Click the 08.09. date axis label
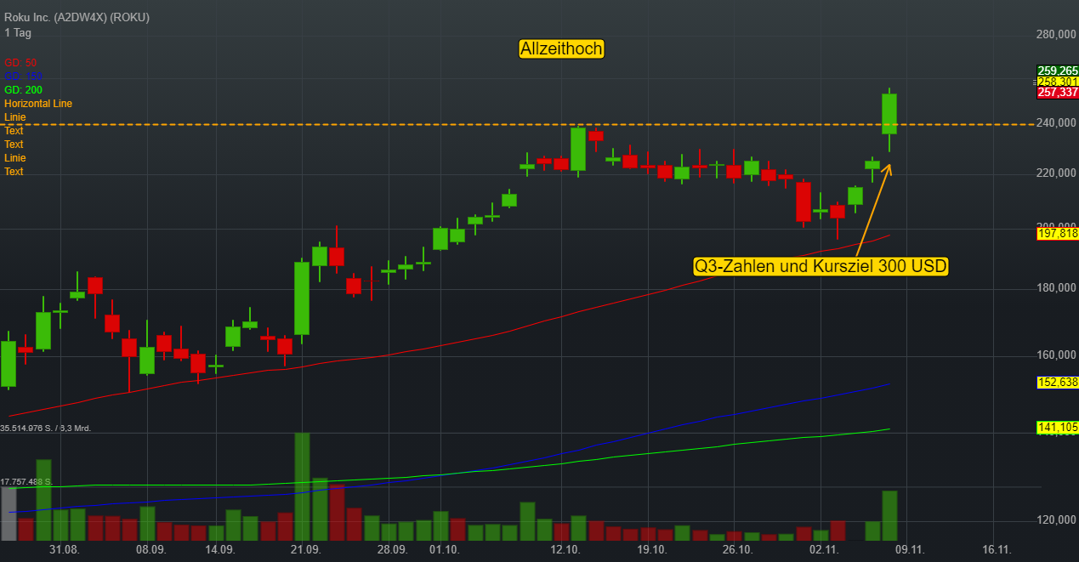 click(151, 550)
